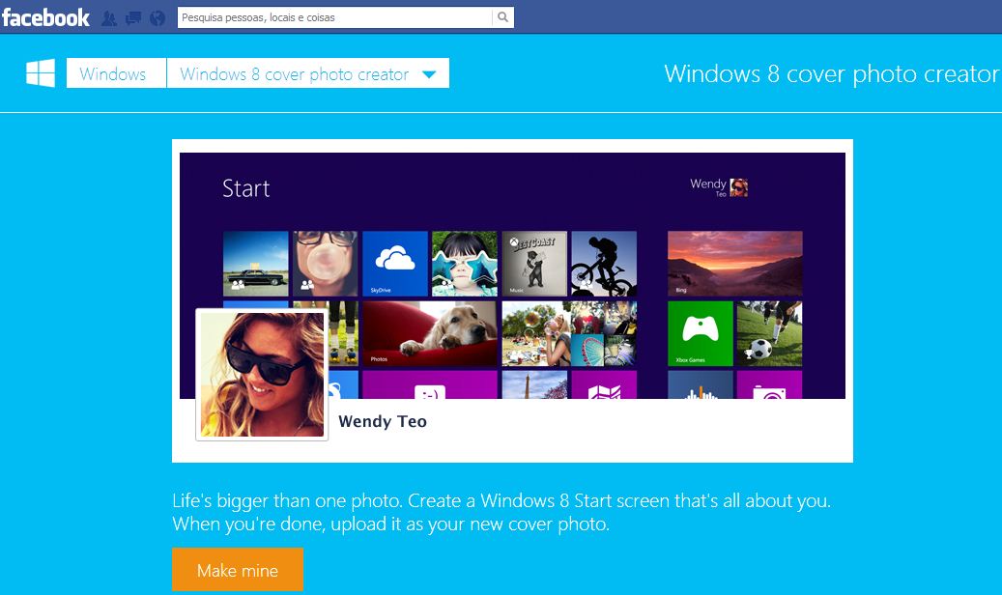Click the Photos tile with the dog
The width and height of the screenshot is (1002, 595).
click(x=429, y=333)
